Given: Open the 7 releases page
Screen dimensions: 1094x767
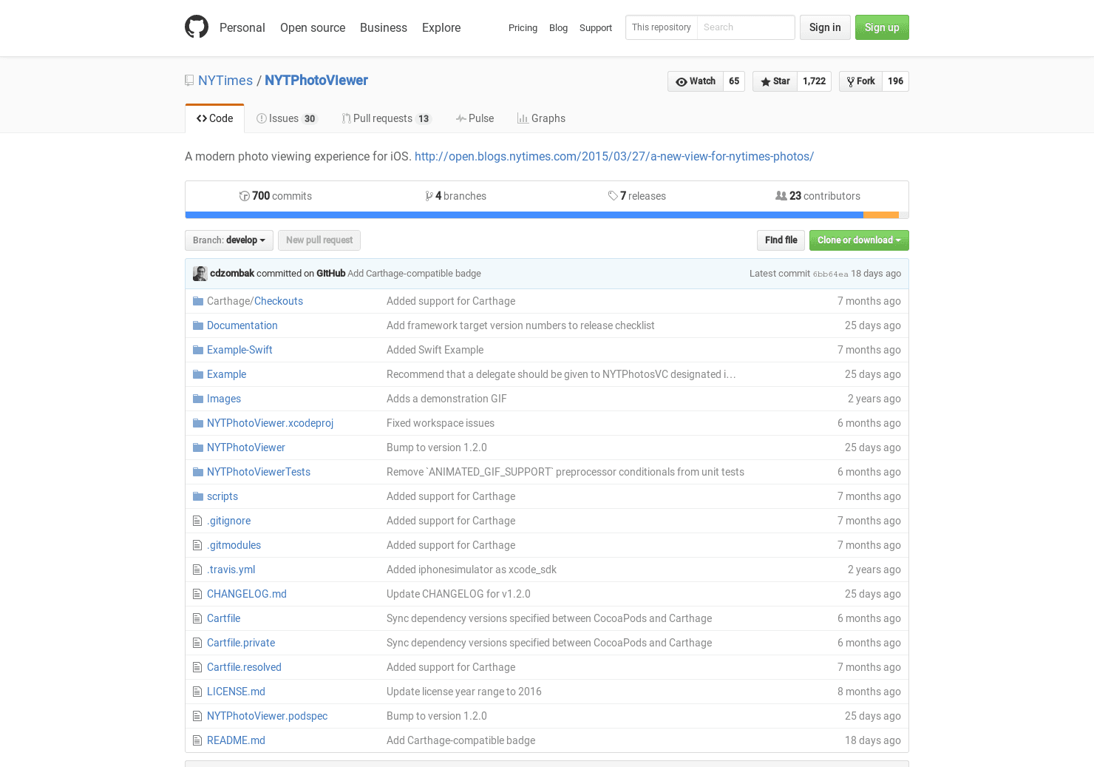Looking at the screenshot, I should [x=637, y=196].
